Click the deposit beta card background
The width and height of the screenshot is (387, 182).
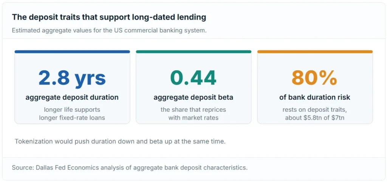click(193, 87)
